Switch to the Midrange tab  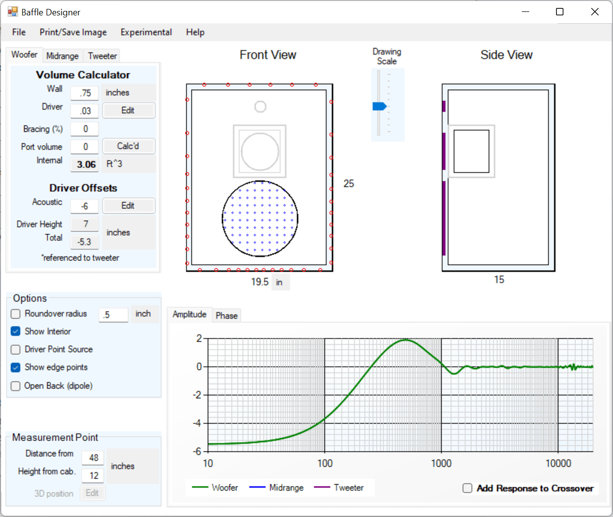62,56
